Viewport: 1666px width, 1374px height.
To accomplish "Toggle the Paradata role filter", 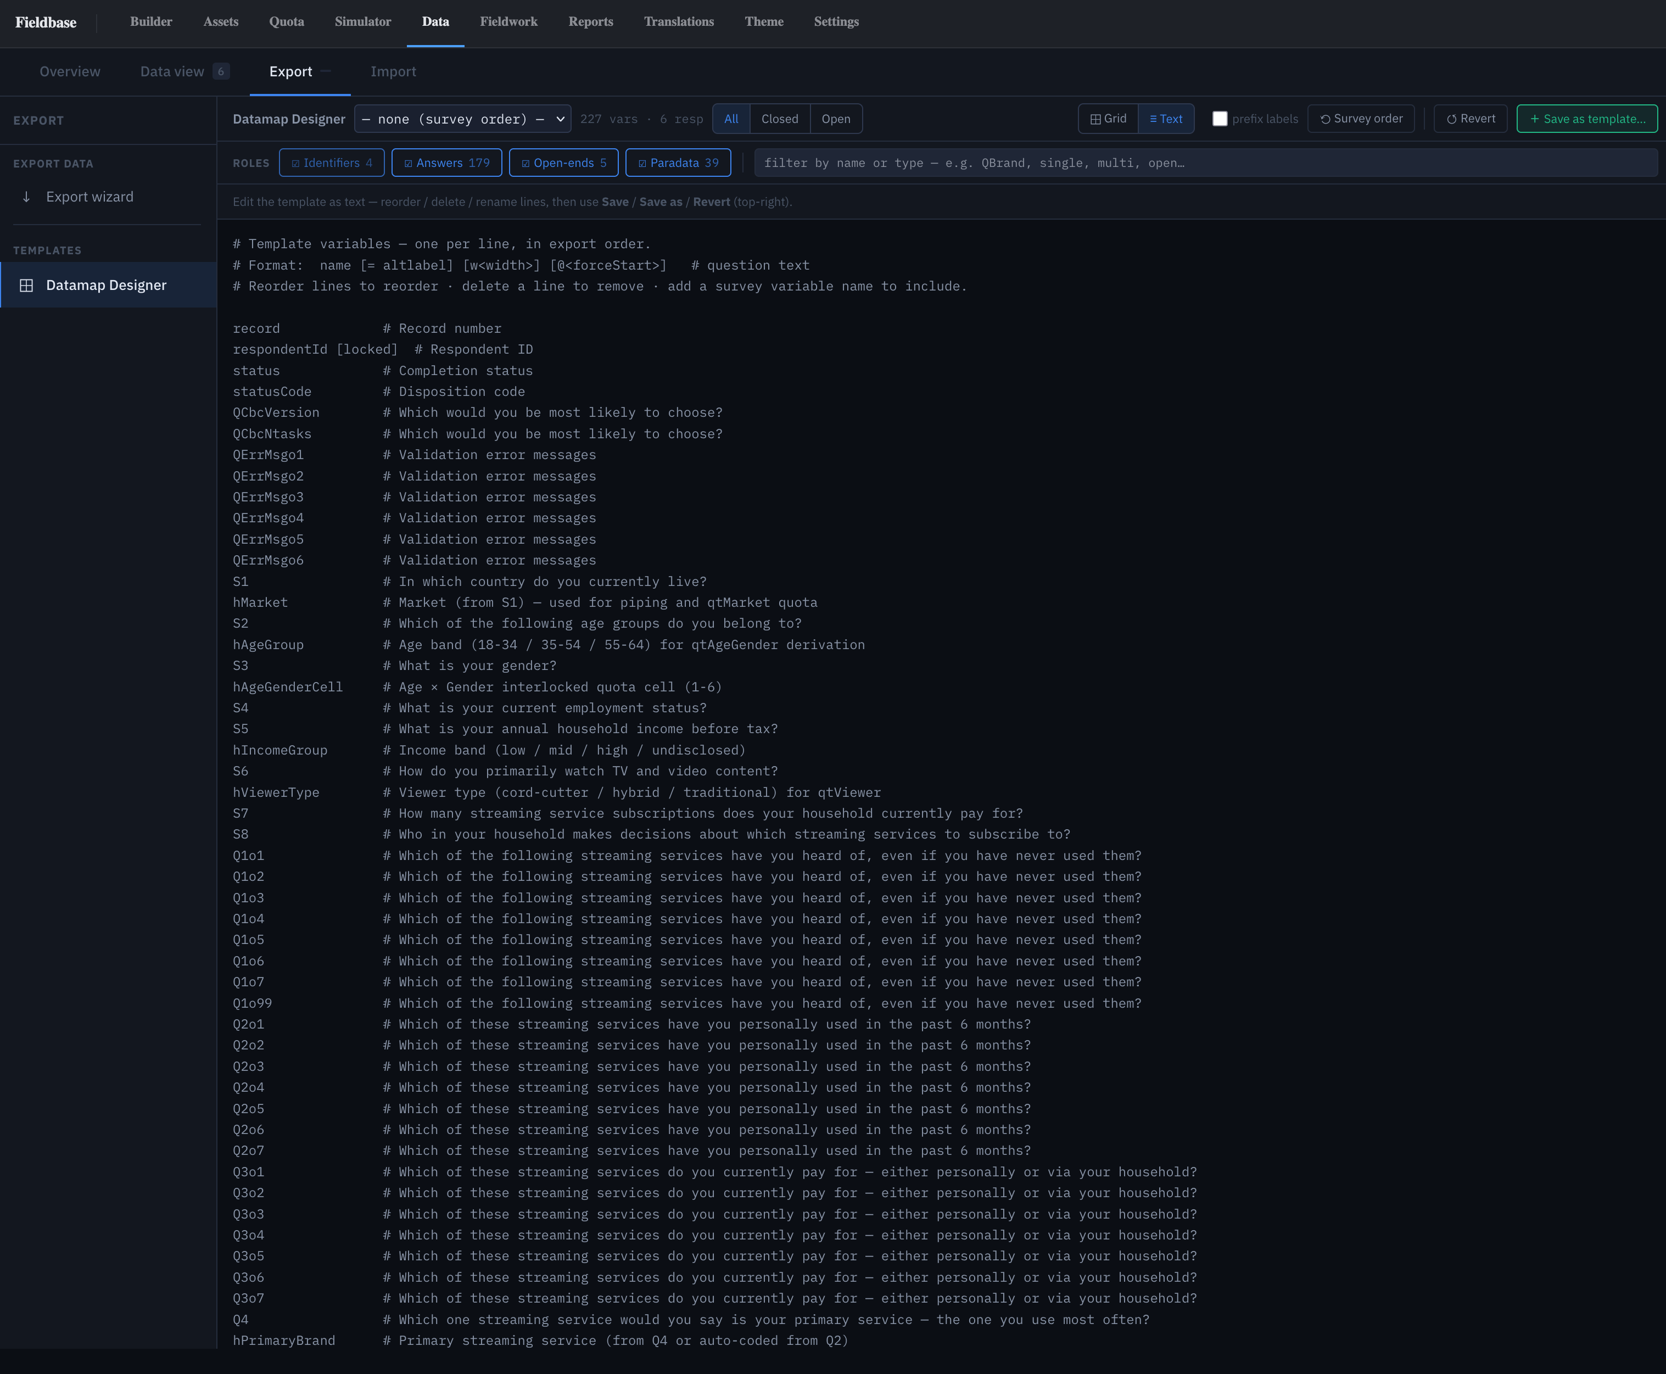I will click(678, 163).
